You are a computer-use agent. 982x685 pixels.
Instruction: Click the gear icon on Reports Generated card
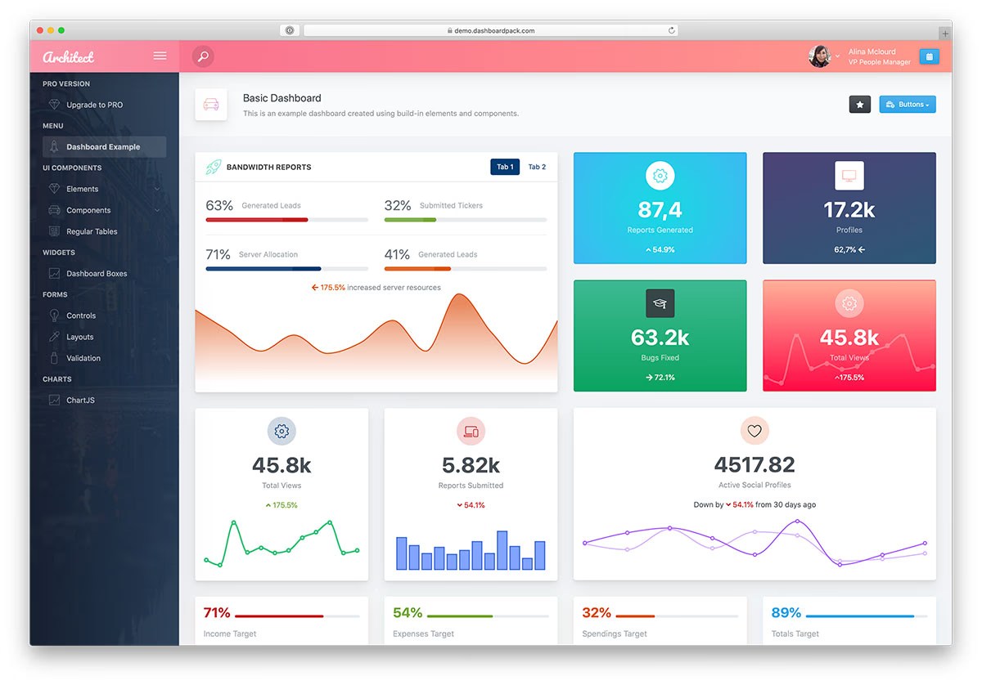[x=660, y=175]
